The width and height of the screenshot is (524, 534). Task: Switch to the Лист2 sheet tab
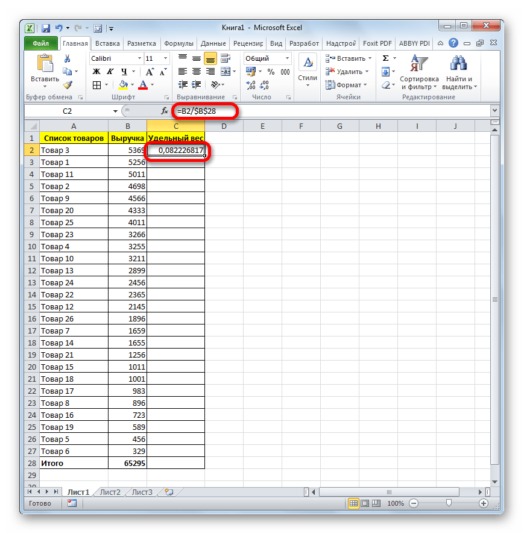110,492
